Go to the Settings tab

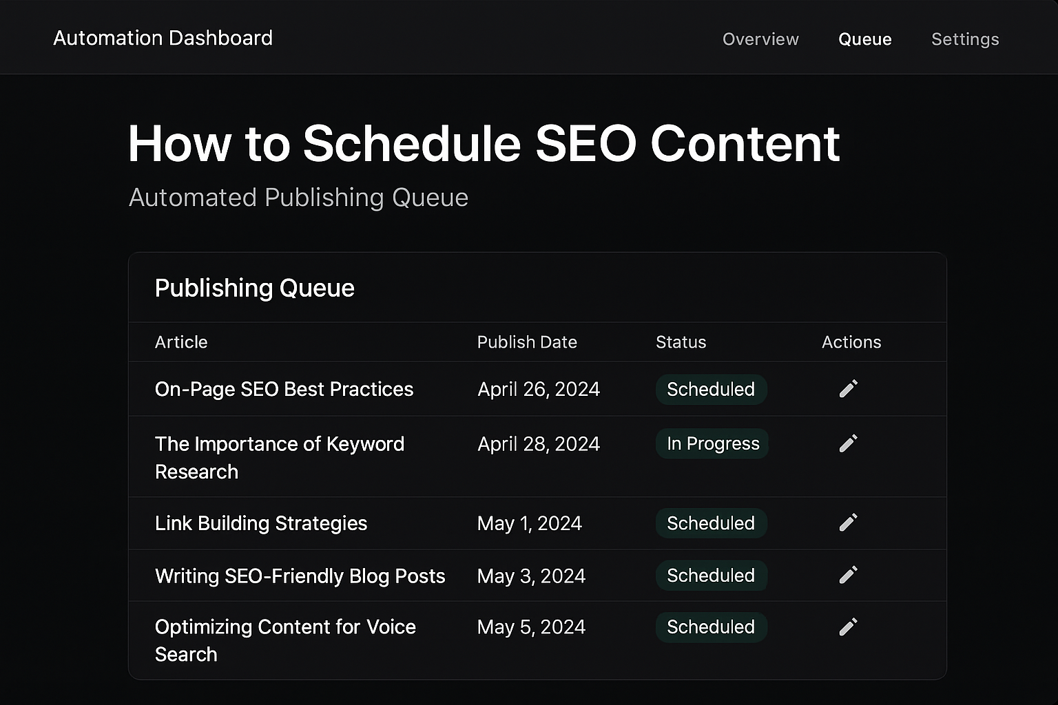click(x=964, y=39)
